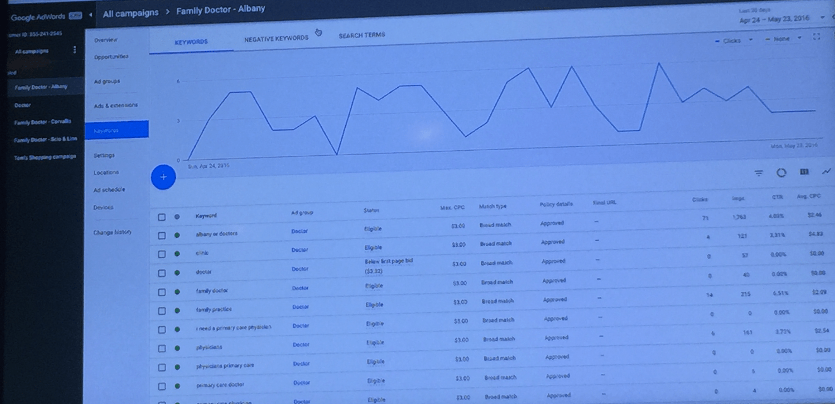Select Family Doctor - Albany campaign in sidebar
This screenshot has height=404, width=835.
[41, 87]
